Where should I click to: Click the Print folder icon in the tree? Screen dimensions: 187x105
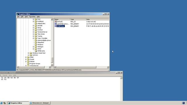(x=36, y=19)
